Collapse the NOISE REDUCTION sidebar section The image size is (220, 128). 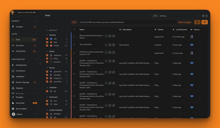pos(36,59)
